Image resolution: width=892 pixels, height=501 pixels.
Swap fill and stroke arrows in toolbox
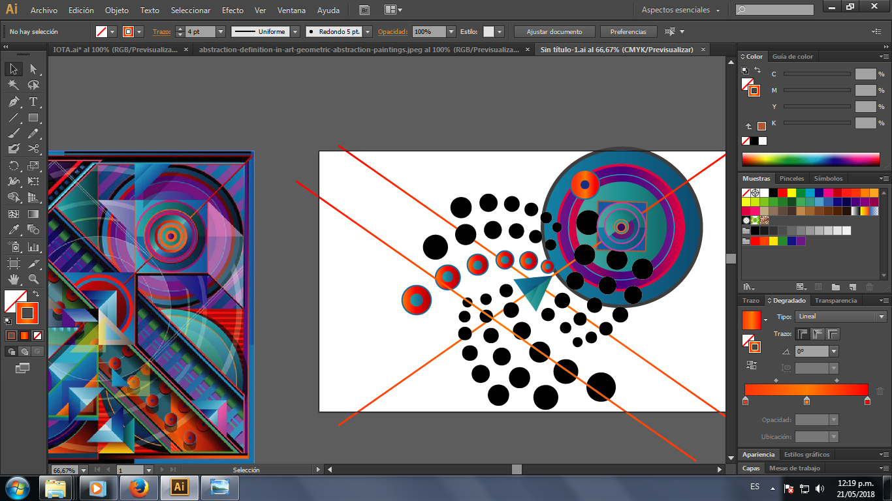click(x=37, y=294)
